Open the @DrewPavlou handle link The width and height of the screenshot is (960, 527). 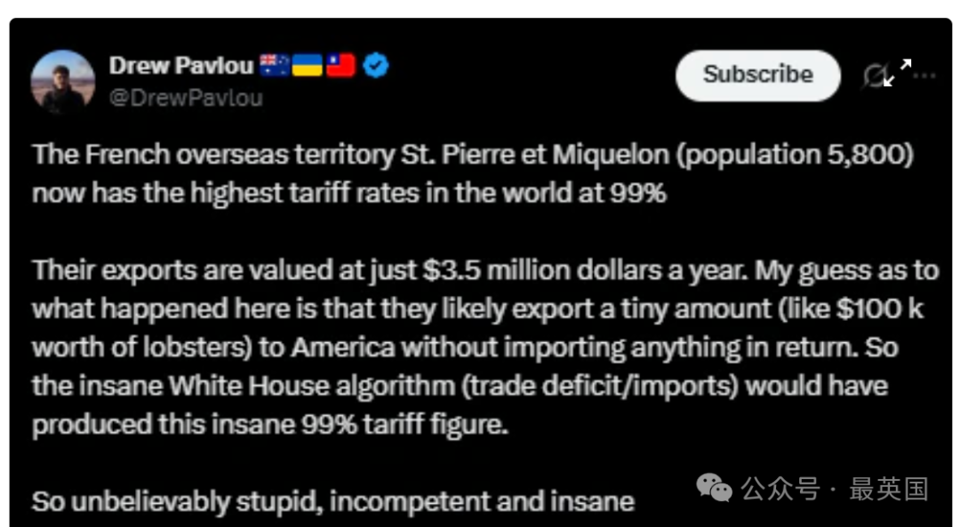point(186,98)
